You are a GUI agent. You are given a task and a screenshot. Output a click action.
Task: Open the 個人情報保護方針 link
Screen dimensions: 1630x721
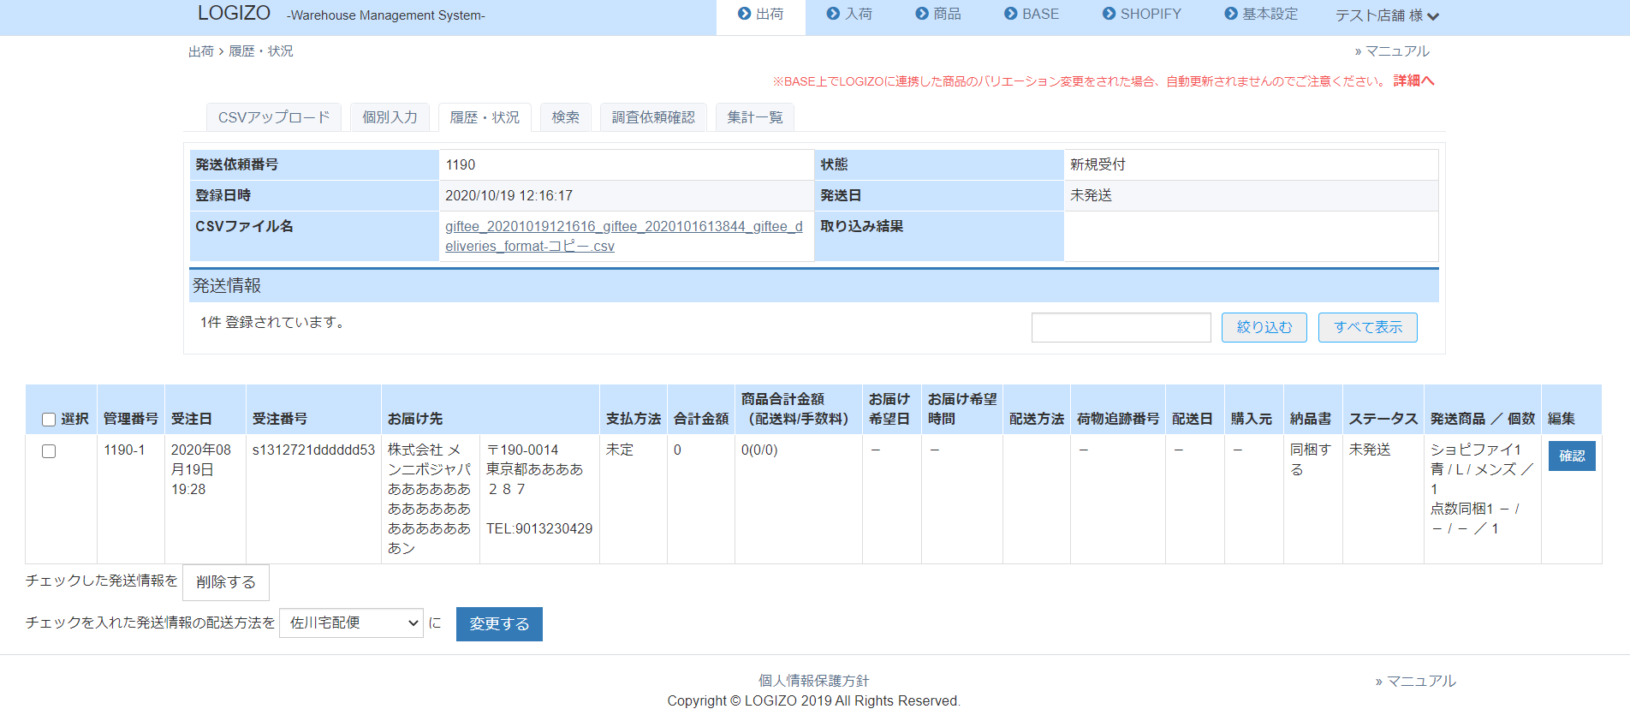point(814,681)
